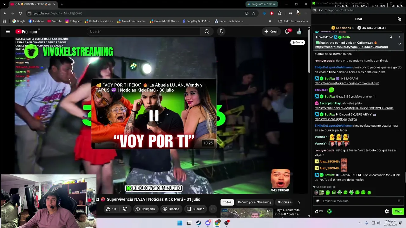
Task: Open the Online MP3 Cutter bookmark
Action: point(164,21)
